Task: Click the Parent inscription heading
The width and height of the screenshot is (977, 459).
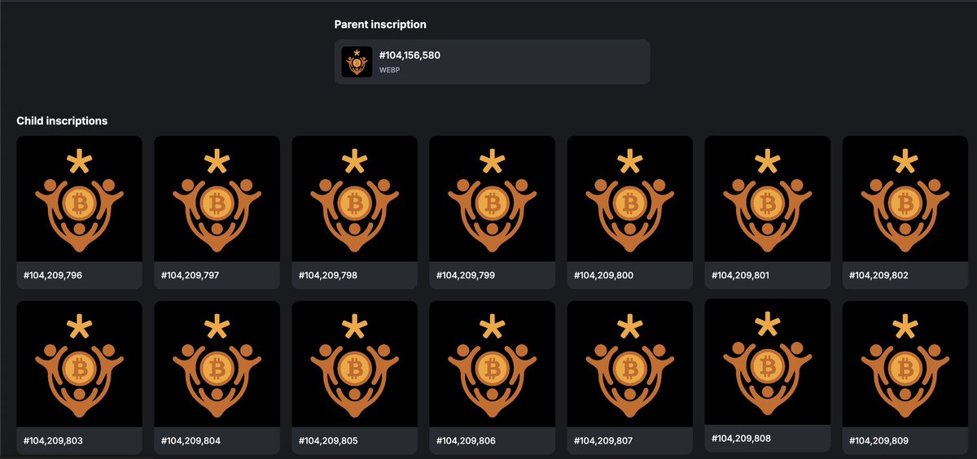Action: [380, 24]
